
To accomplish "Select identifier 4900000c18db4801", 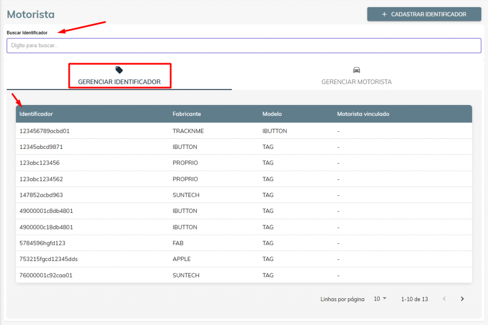I will click(46, 227).
